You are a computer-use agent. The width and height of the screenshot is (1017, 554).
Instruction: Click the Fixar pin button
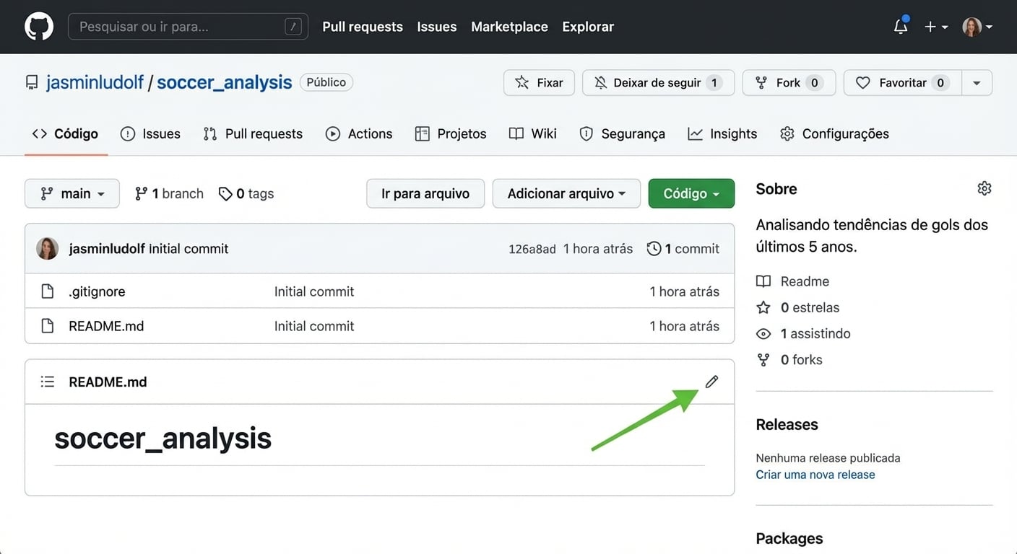(x=539, y=83)
